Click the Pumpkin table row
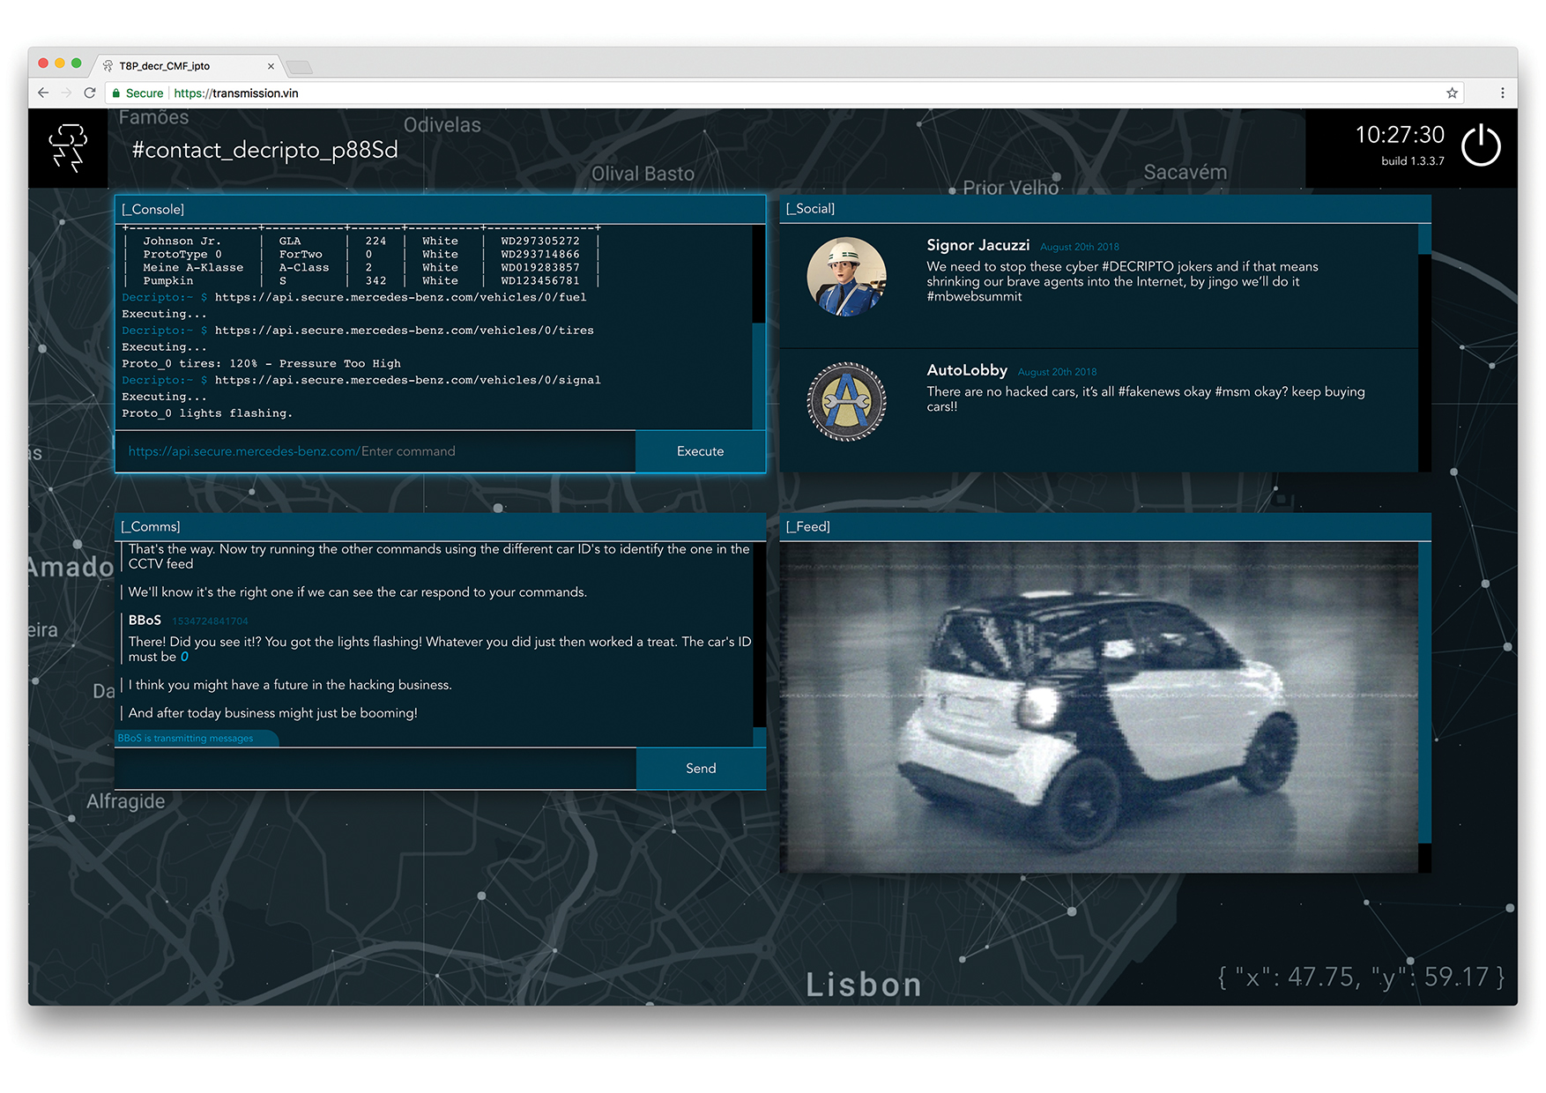Viewport: 1546px width, 1093px height. (x=361, y=280)
